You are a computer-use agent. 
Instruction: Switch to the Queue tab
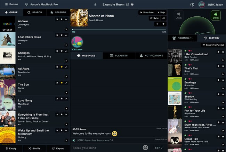tap(11, 13)
